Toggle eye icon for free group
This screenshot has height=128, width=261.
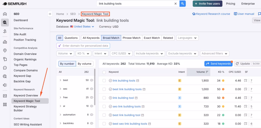pos(92,97)
